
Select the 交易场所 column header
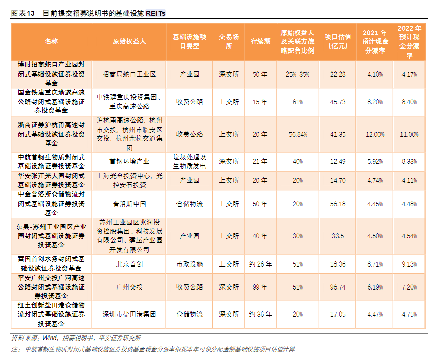pos(229,41)
